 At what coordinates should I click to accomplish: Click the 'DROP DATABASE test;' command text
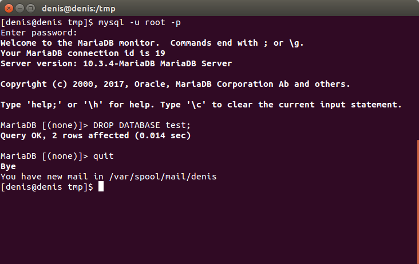click(x=141, y=125)
